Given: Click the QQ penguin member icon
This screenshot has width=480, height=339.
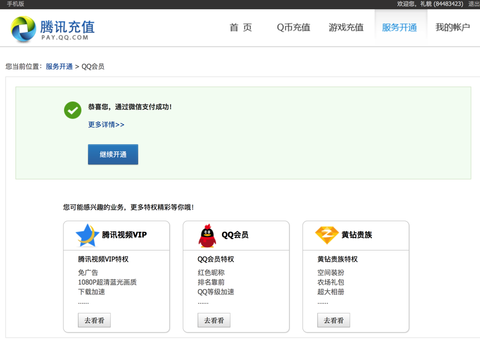Looking at the screenshot, I should point(207,236).
